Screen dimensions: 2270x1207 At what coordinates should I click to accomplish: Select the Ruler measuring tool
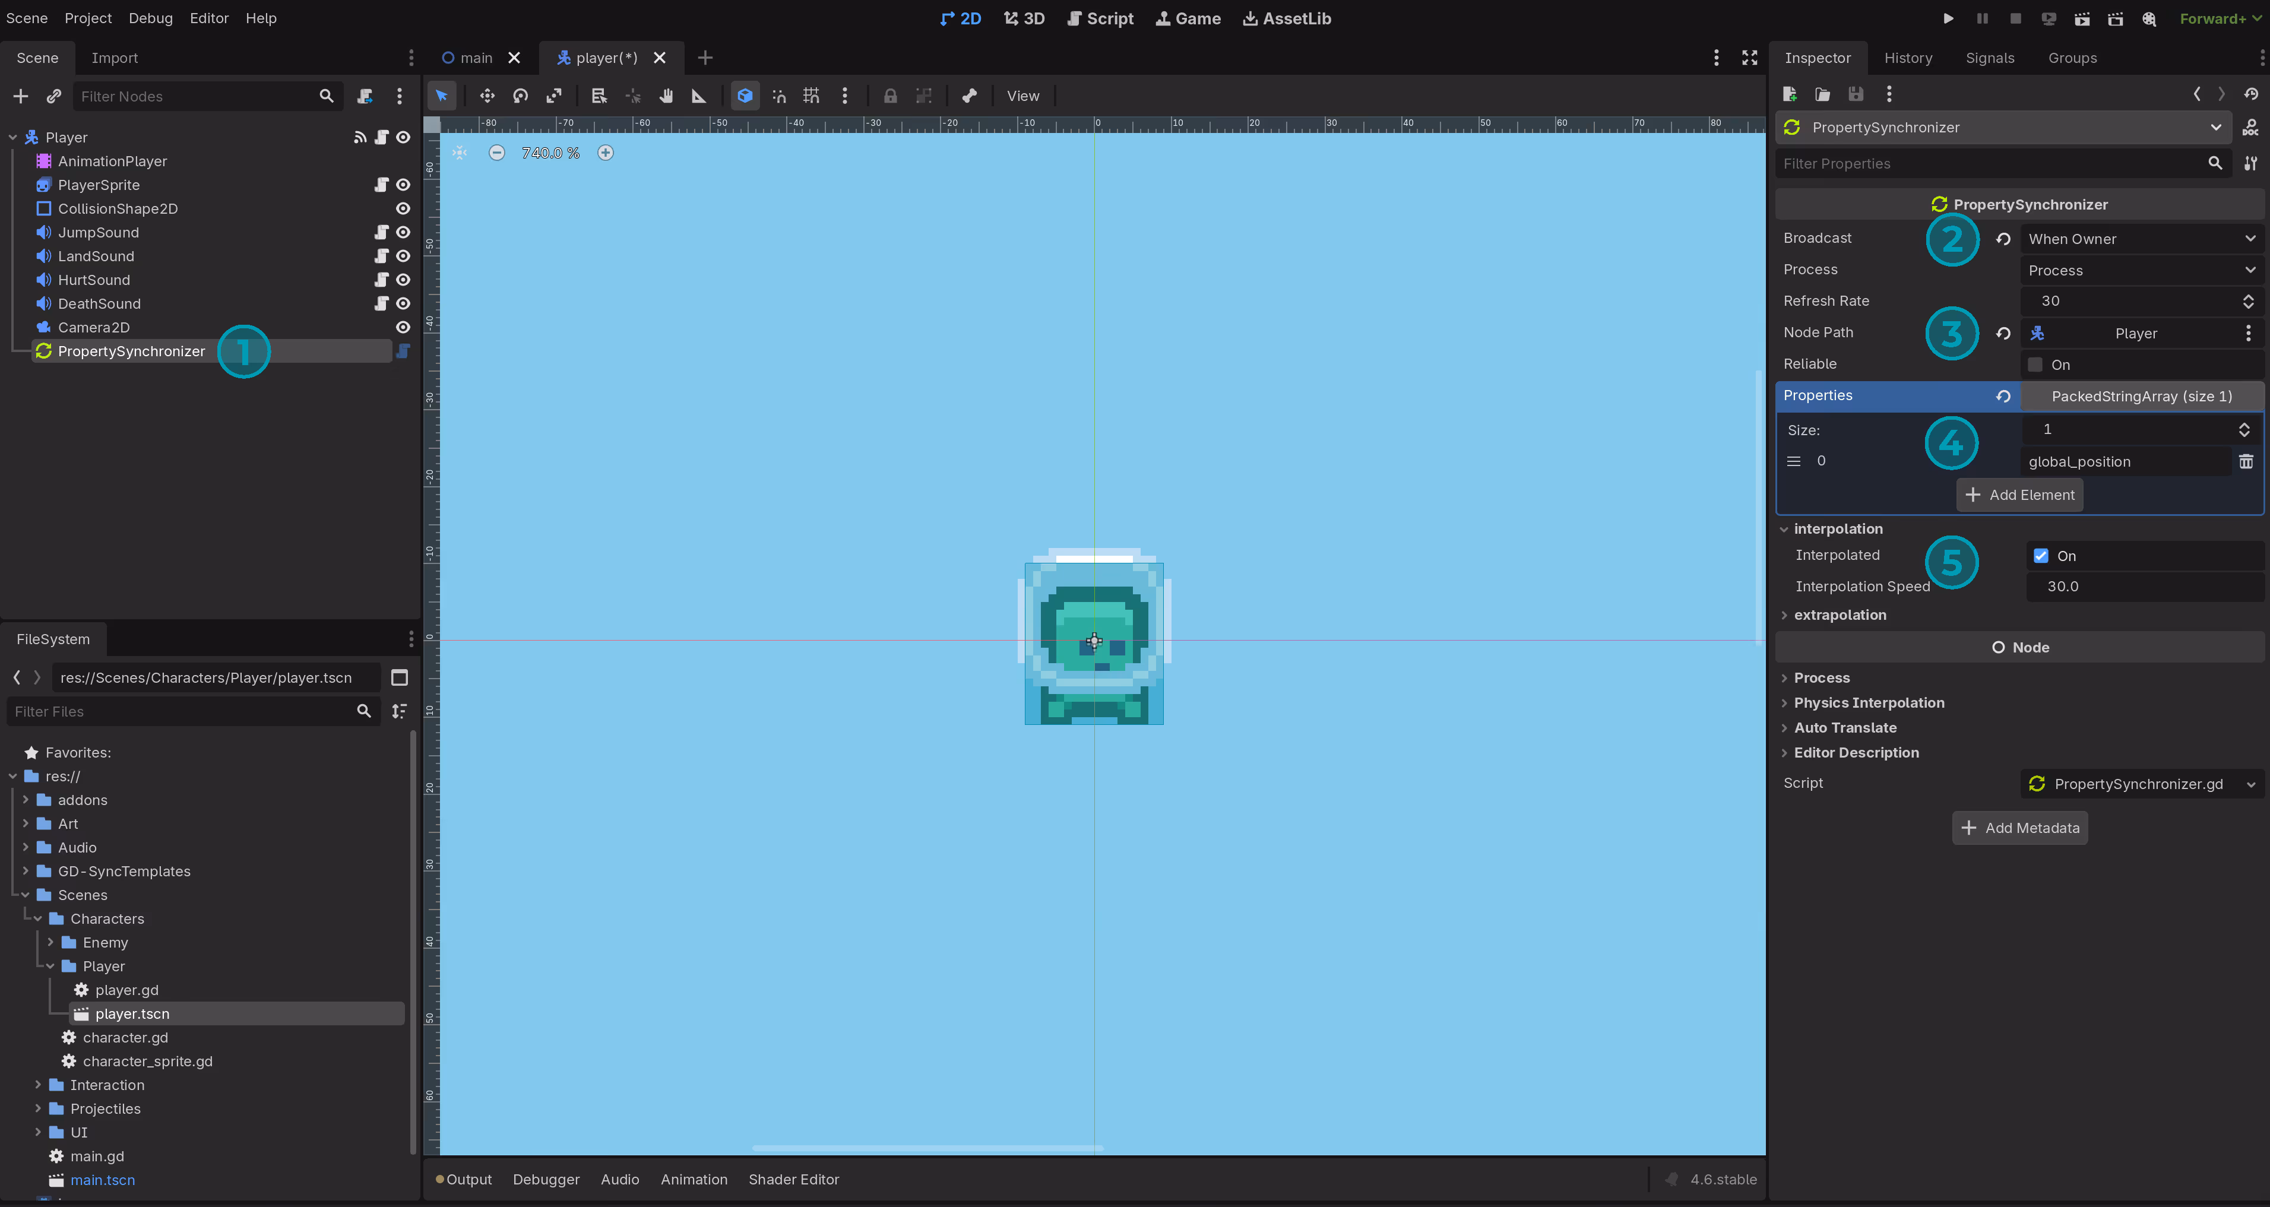[699, 96]
